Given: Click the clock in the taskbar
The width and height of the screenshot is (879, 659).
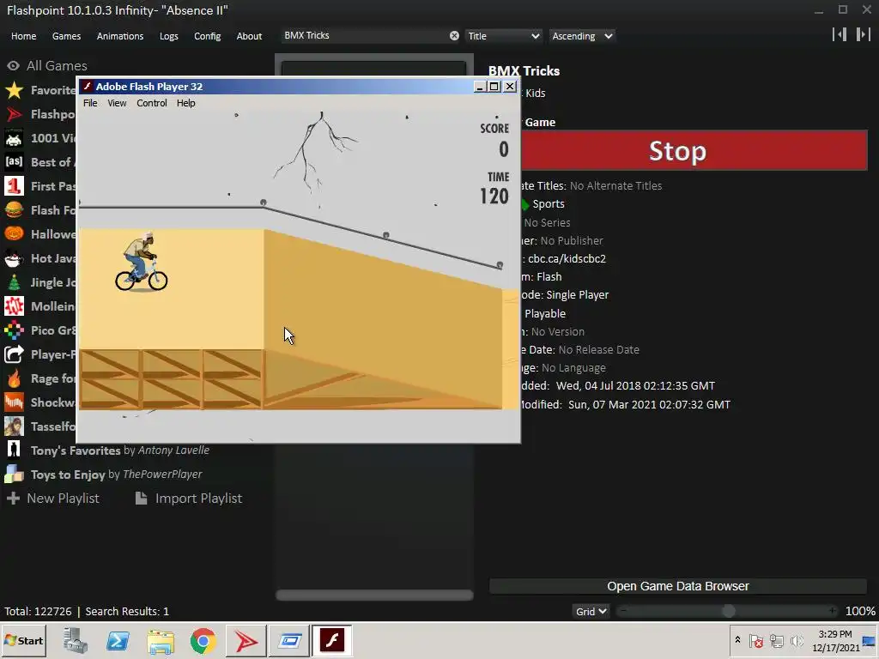Looking at the screenshot, I should [835, 640].
